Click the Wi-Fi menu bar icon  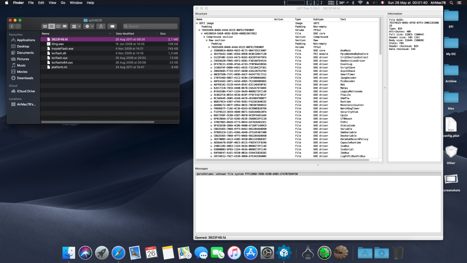point(360,3)
